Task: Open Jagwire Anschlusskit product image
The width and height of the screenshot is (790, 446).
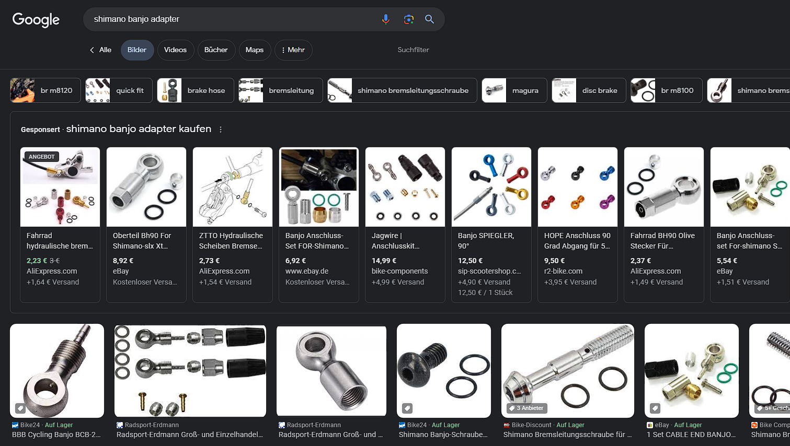Action: pyautogui.click(x=405, y=187)
